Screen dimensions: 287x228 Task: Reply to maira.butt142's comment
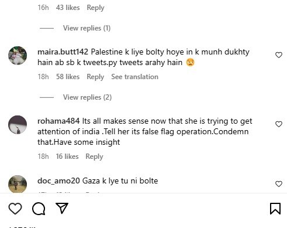95,77
